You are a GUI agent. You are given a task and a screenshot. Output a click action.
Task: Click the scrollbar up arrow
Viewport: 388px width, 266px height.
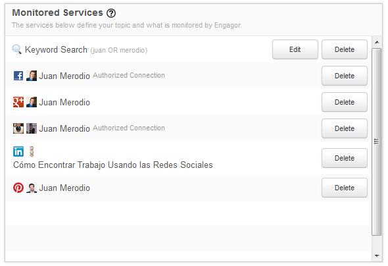(377, 42)
